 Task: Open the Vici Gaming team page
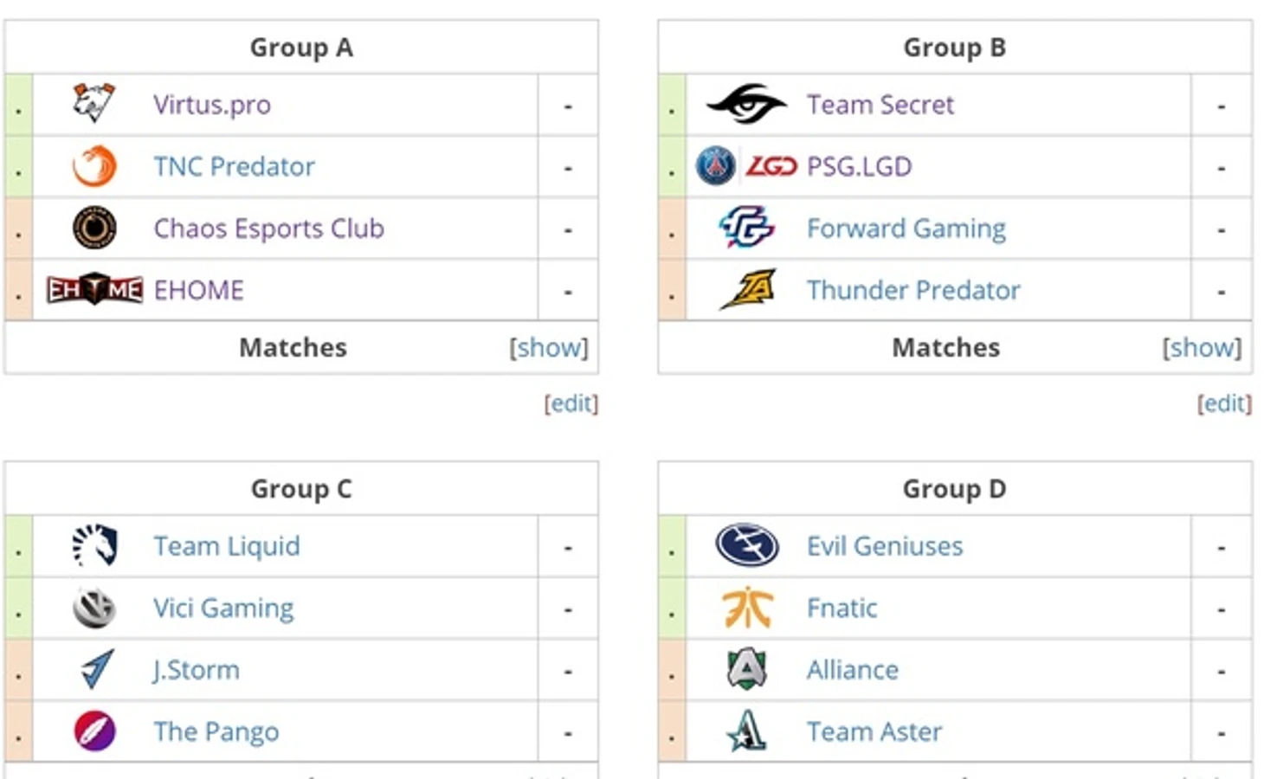(x=223, y=608)
